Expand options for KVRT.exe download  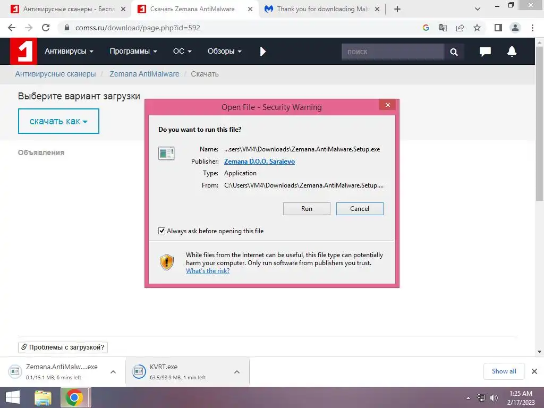pos(237,371)
